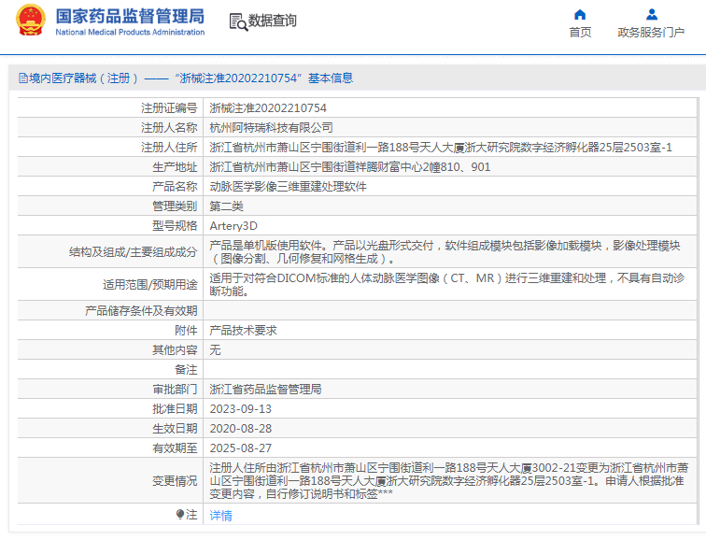Click the 首页 text link
This screenshot has height=540, width=706.
pos(580,33)
